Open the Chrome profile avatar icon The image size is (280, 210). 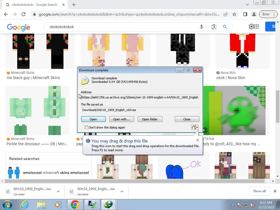254,14
